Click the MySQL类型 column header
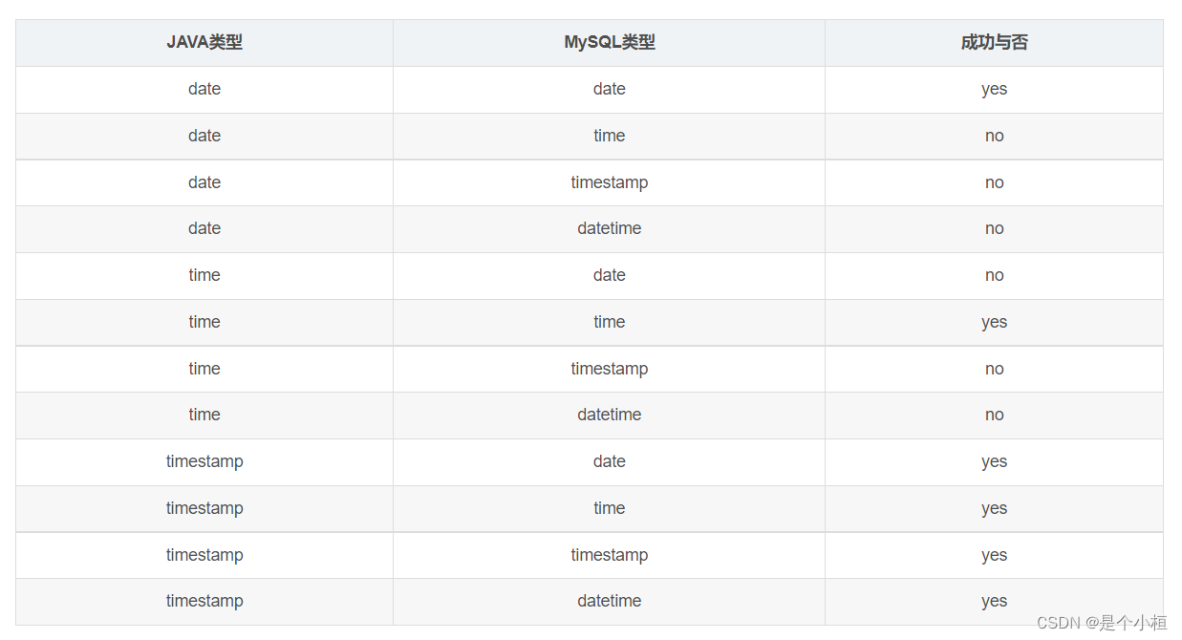 (x=610, y=43)
